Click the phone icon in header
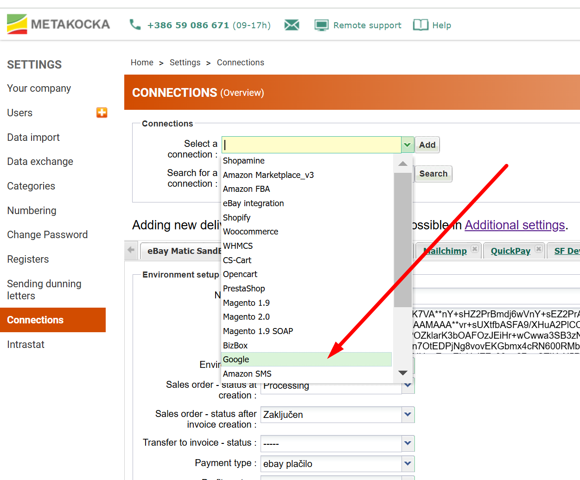 135,25
